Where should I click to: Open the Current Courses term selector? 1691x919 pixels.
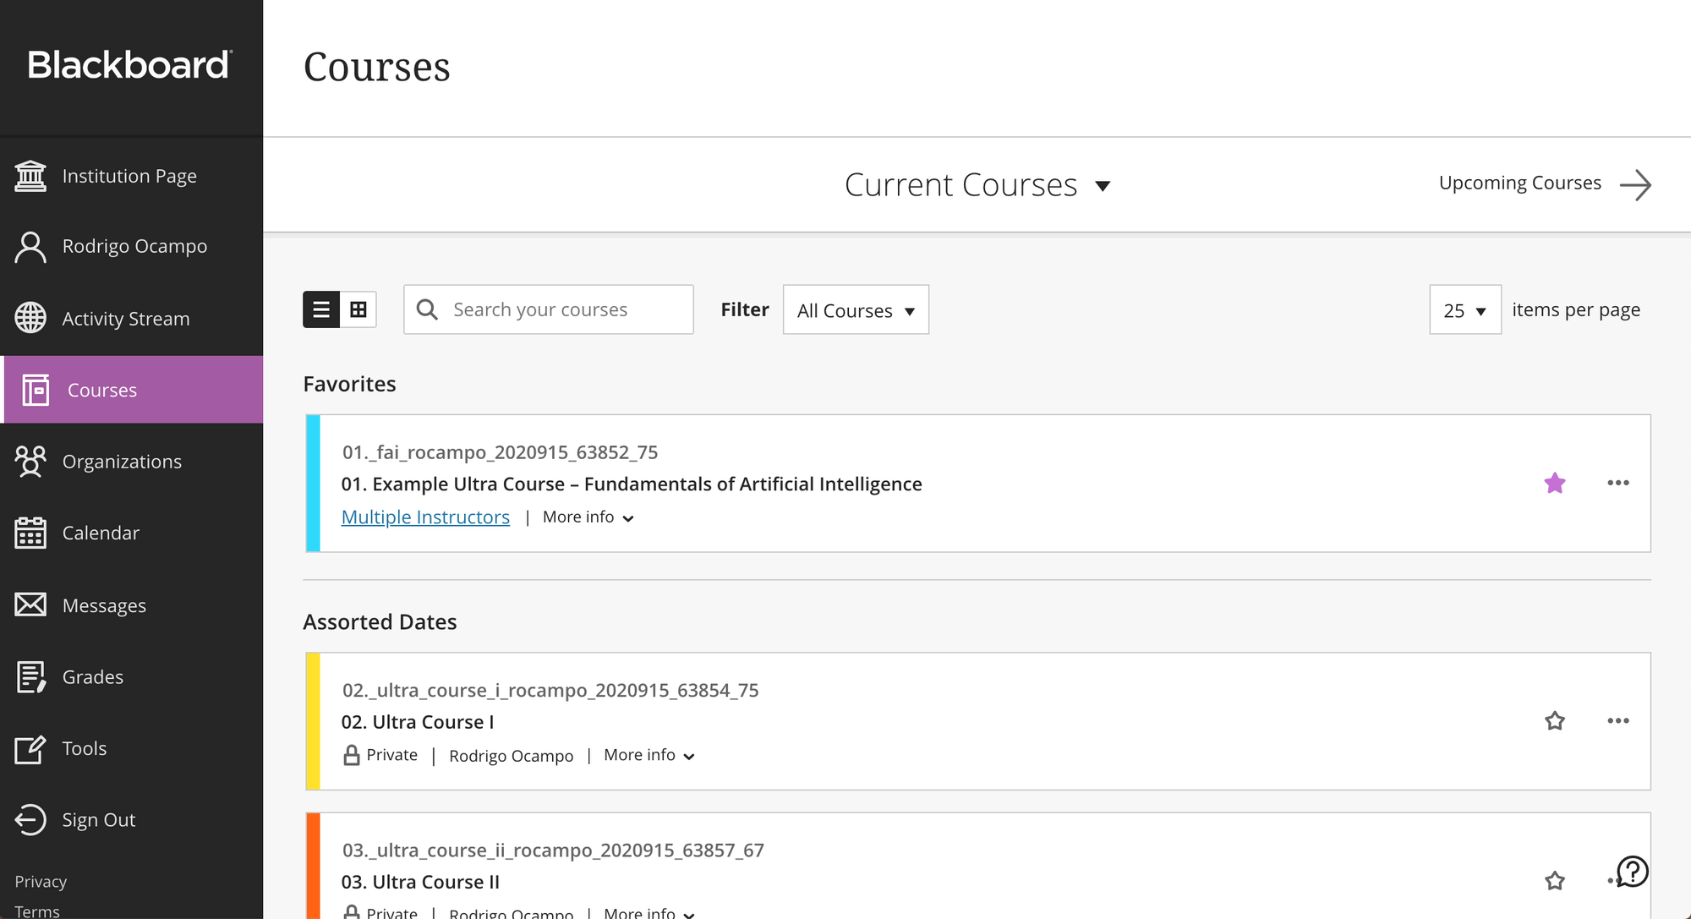click(977, 184)
